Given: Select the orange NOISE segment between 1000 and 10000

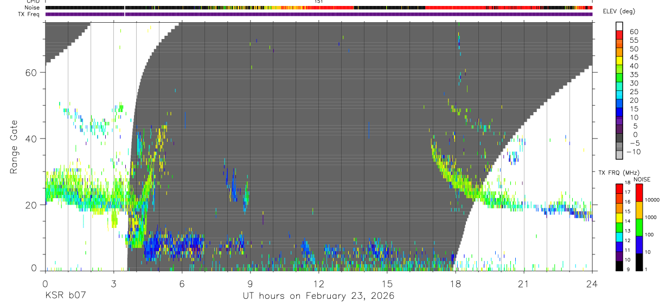Looking at the screenshot, I should (x=639, y=210).
